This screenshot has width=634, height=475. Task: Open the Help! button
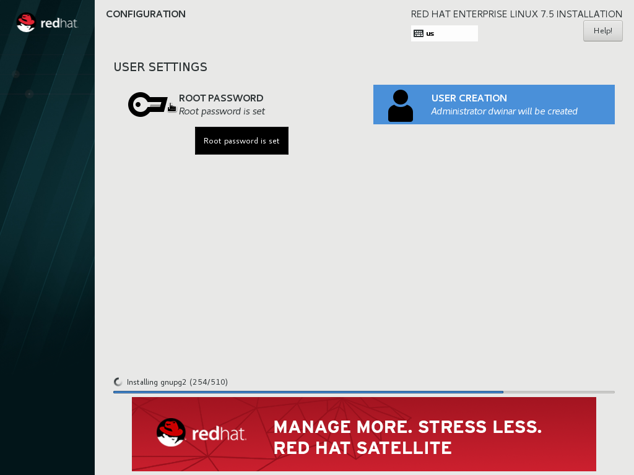pos(602,31)
